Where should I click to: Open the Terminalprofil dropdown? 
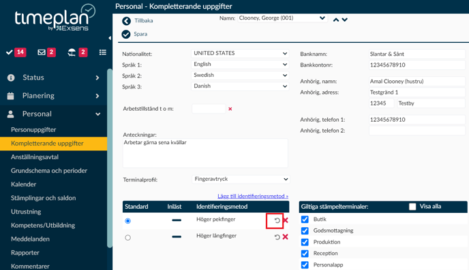point(241,180)
